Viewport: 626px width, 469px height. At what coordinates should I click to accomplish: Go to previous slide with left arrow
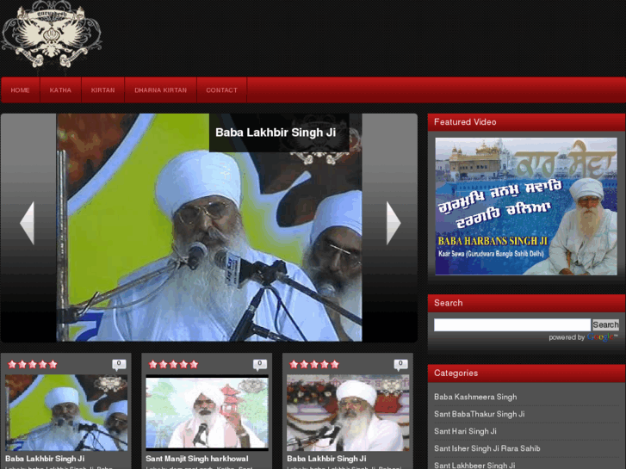(x=28, y=223)
